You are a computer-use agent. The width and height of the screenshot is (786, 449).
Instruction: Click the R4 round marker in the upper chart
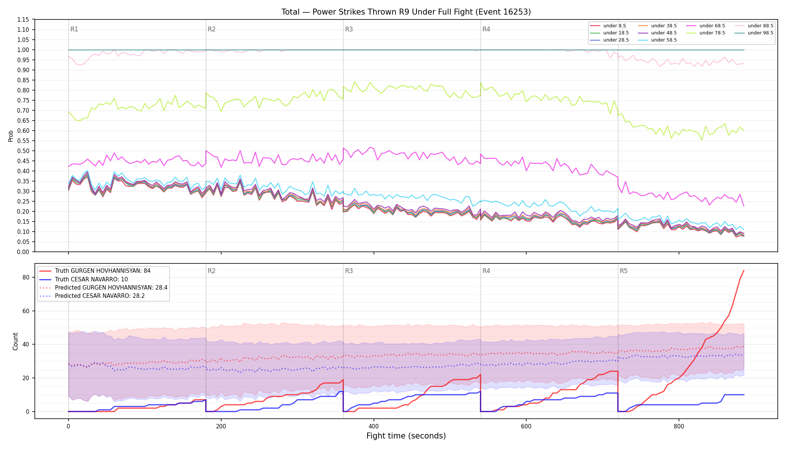click(486, 29)
